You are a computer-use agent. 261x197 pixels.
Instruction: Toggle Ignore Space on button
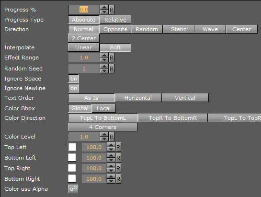[x=73, y=79]
